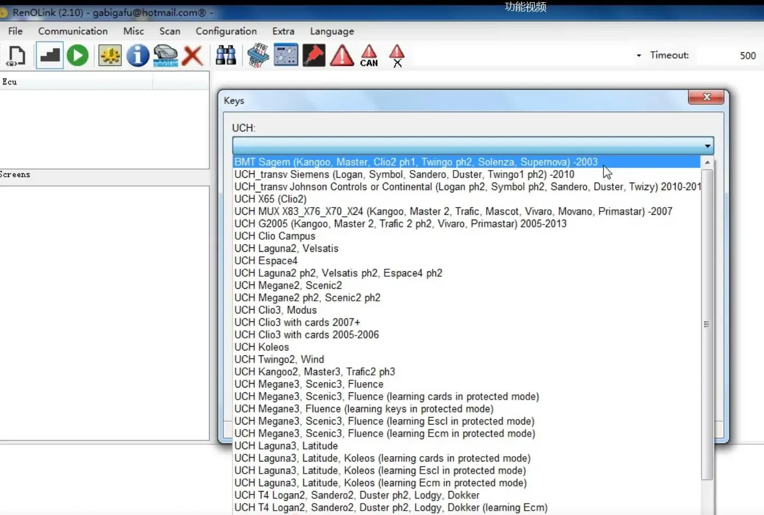Select UCH Laguna2, Velsatis
The image size is (764, 515).
coord(467,249)
